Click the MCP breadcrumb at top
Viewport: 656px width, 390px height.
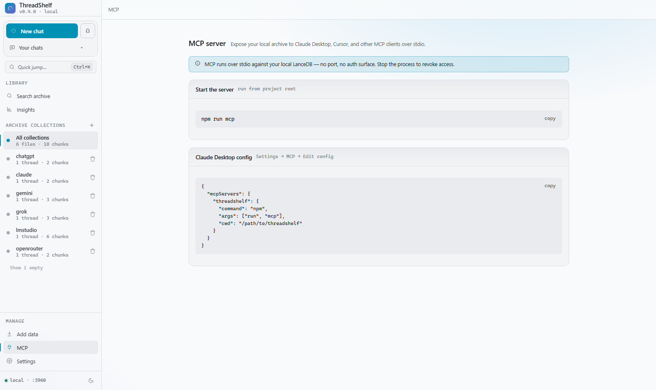114,9
